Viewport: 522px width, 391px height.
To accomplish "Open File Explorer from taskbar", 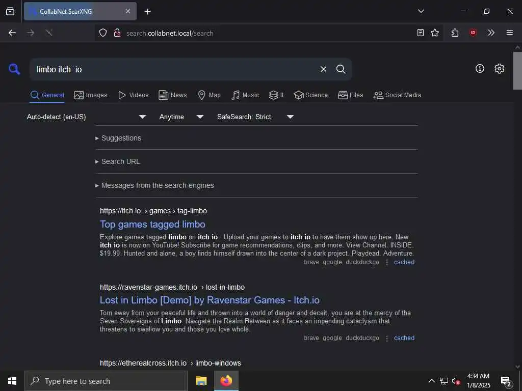I will pyautogui.click(x=201, y=381).
